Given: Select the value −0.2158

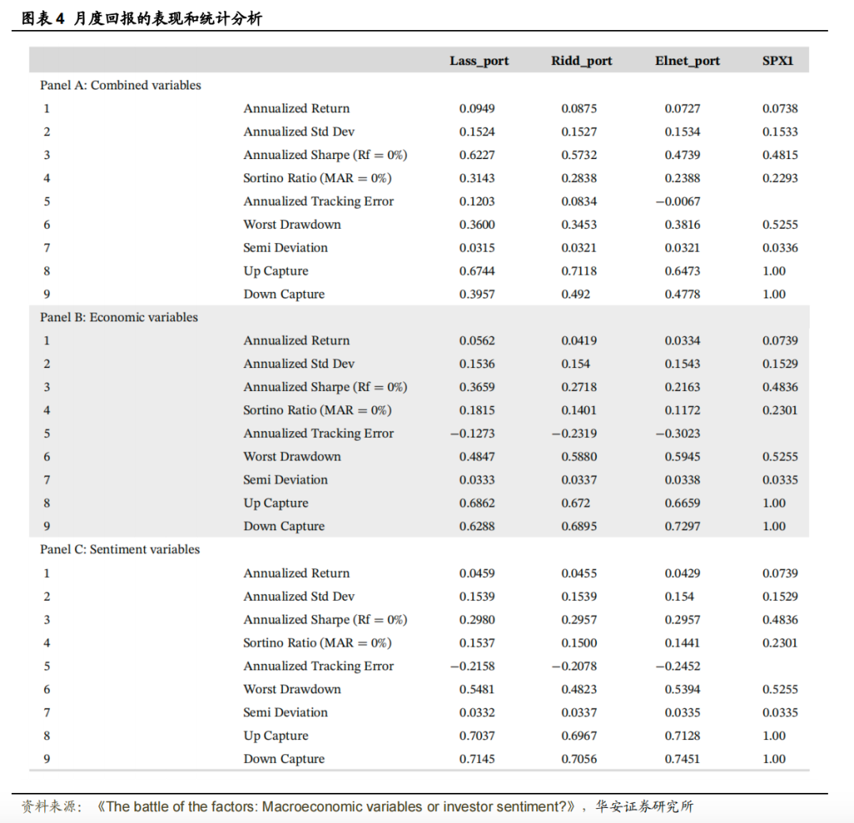Looking at the screenshot, I should pyautogui.click(x=472, y=666).
